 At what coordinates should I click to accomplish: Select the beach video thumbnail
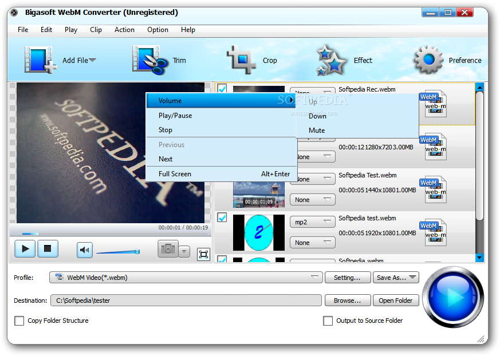point(259,195)
